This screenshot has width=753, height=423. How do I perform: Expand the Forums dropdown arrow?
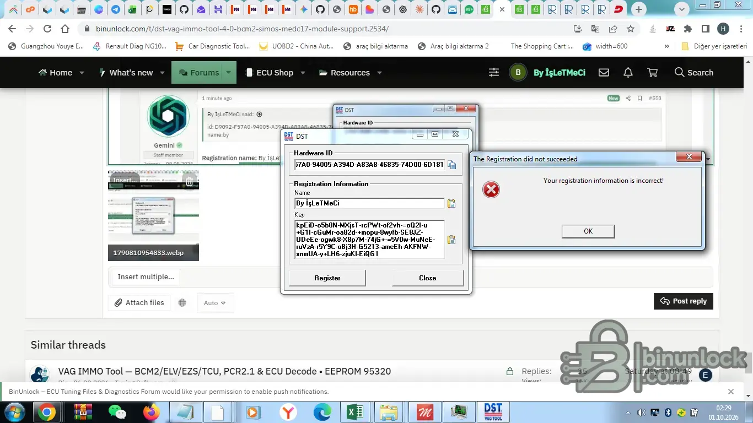tap(228, 73)
